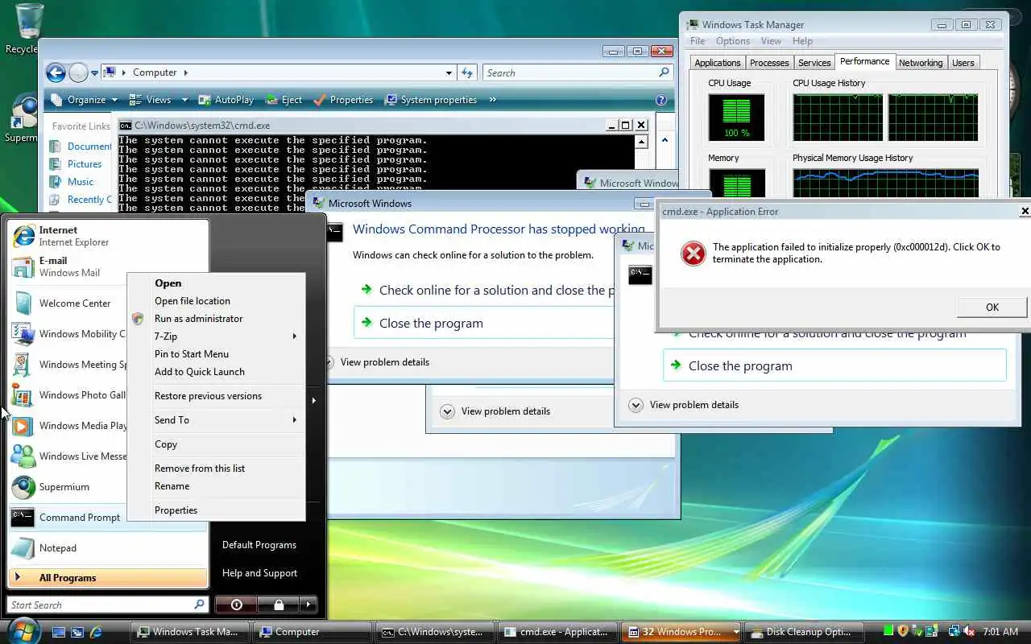
Task: Click the Back arrow in Computer window
Action: click(x=56, y=73)
